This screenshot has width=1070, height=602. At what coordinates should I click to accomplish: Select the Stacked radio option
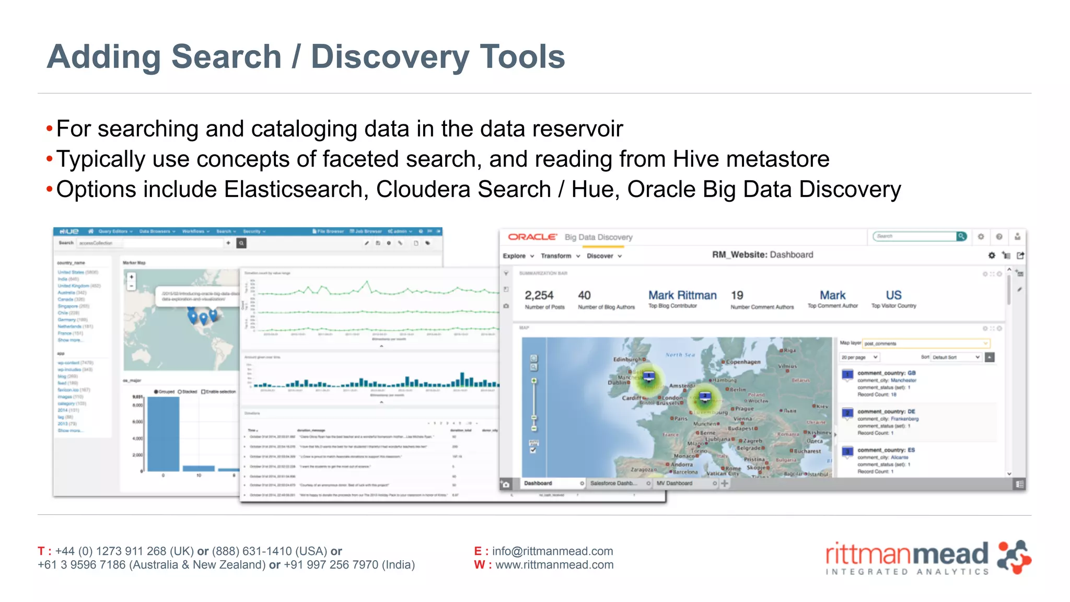point(180,391)
